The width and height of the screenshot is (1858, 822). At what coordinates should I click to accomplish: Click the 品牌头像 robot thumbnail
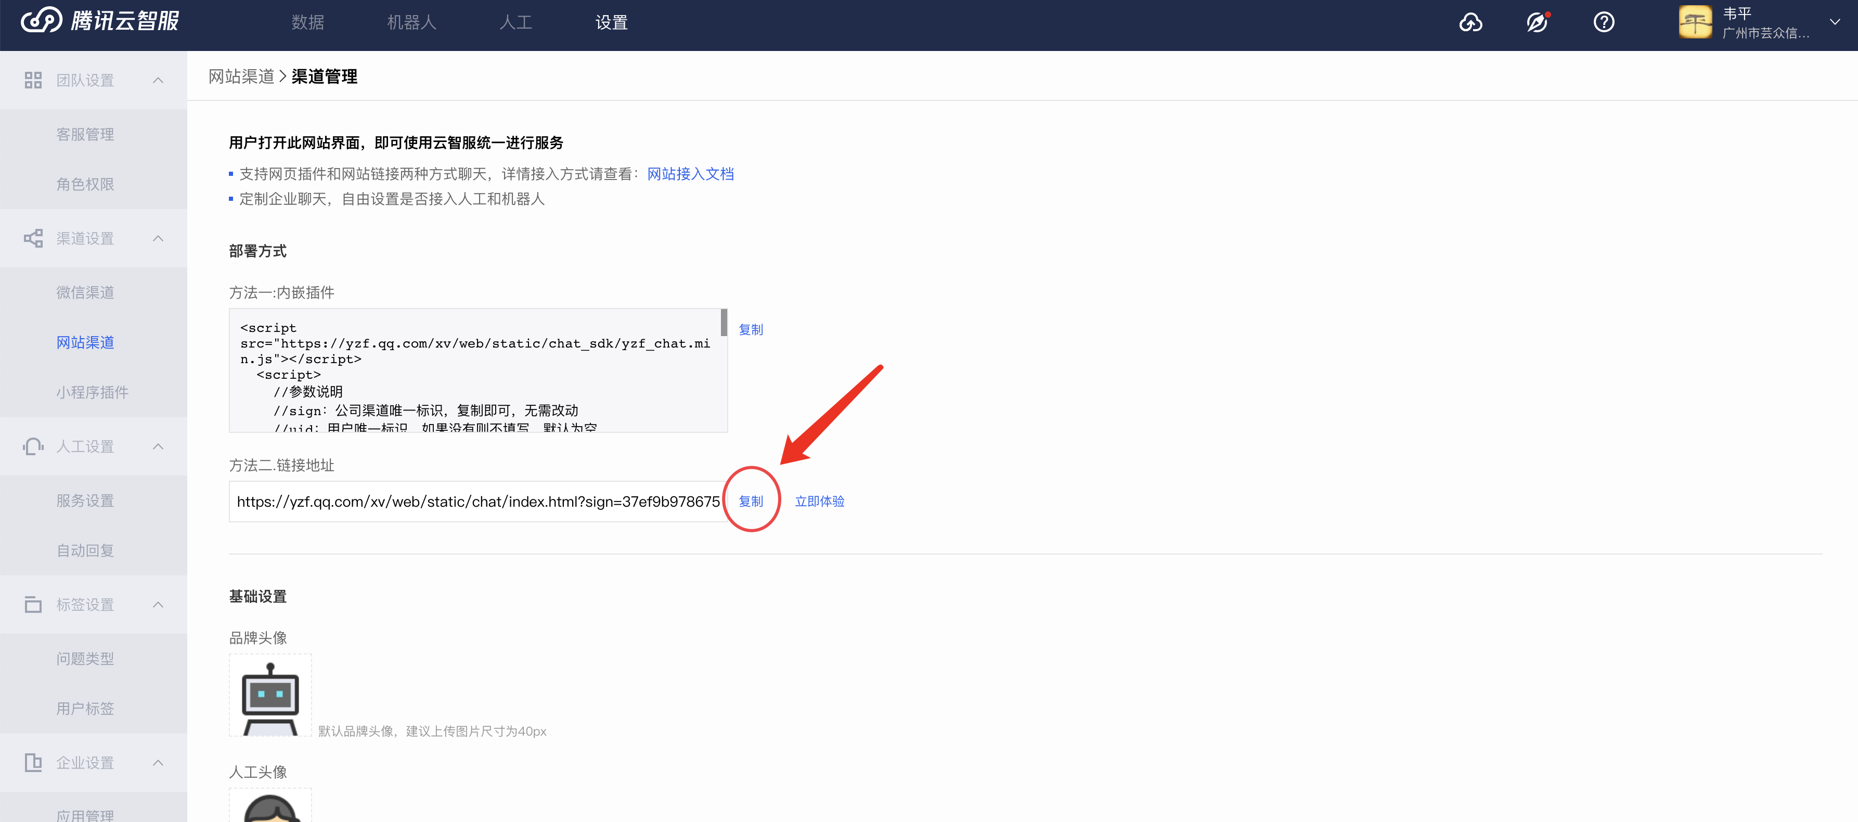pos(270,695)
